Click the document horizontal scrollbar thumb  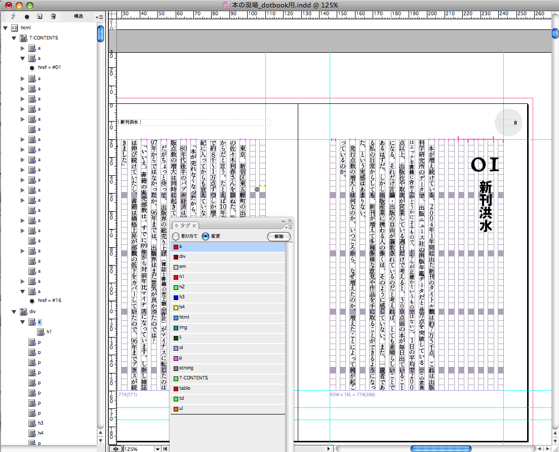click(441, 448)
